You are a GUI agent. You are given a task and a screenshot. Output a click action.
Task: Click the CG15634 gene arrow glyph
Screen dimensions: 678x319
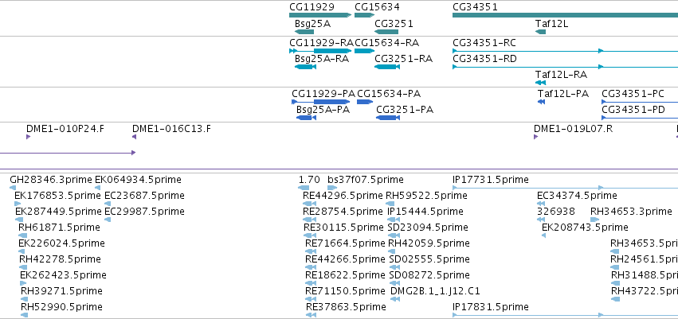364,15
